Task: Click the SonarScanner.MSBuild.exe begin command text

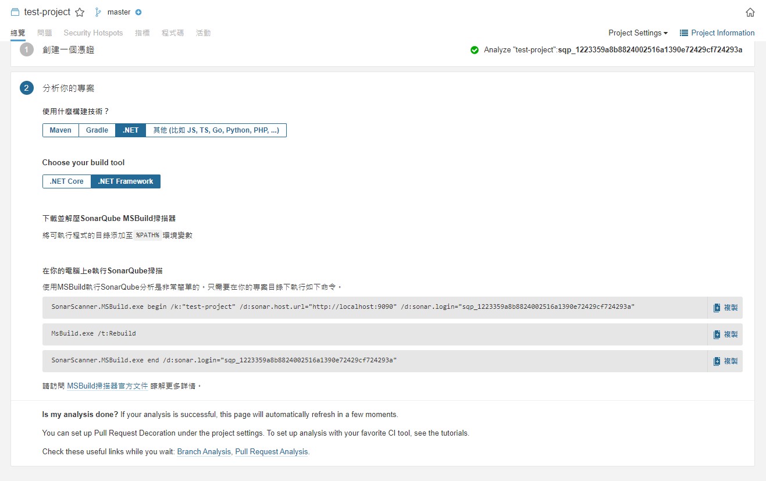Action: point(343,307)
